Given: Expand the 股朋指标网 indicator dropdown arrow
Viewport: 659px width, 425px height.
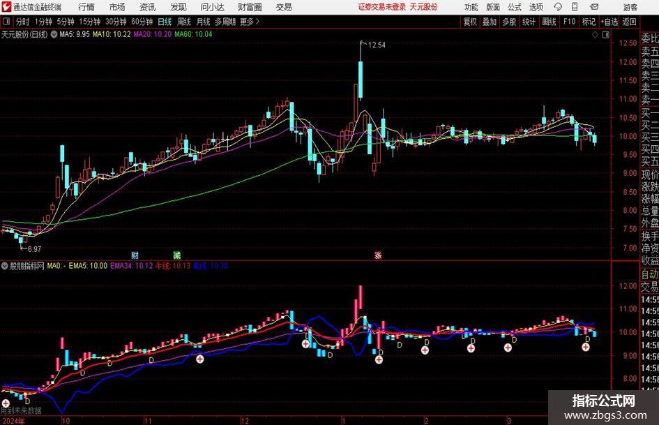Looking at the screenshot, I should (5, 266).
